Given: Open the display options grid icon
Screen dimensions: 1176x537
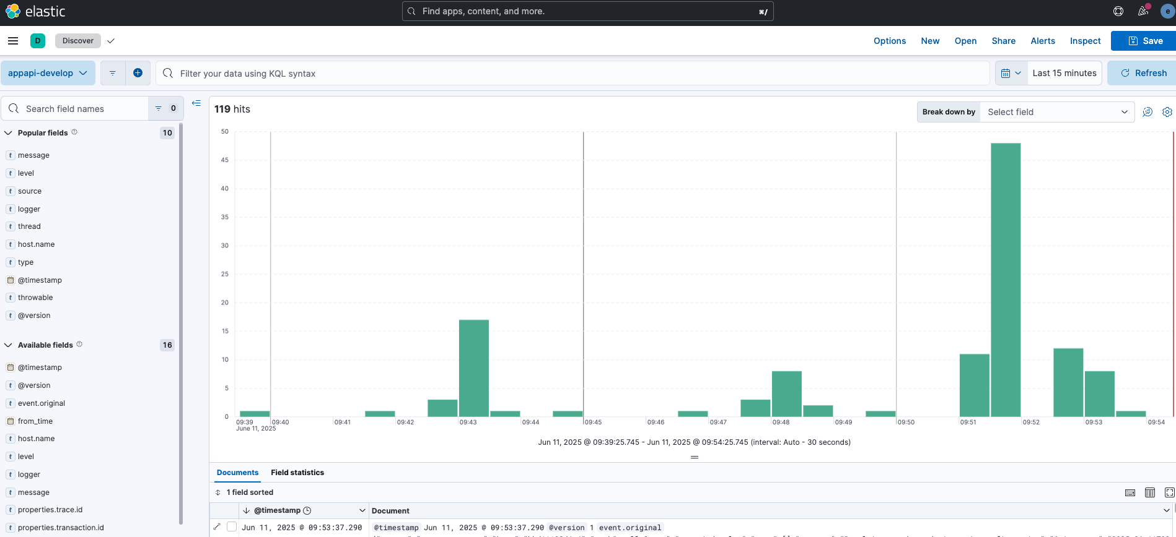Looking at the screenshot, I should click(x=1150, y=492).
